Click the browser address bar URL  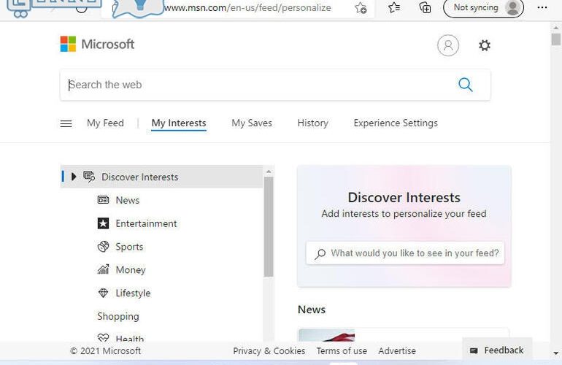click(247, 7)
